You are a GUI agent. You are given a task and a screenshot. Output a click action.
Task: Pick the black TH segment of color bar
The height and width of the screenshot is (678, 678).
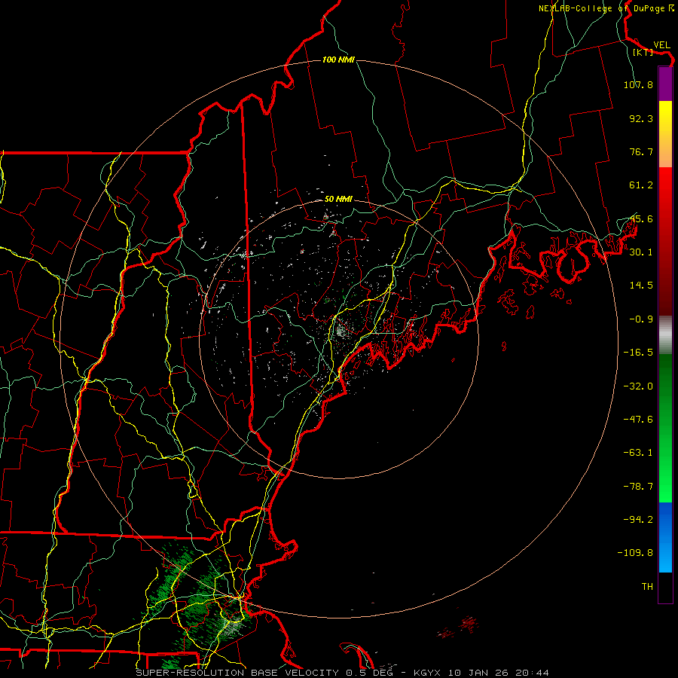click(x=665, y=587)
